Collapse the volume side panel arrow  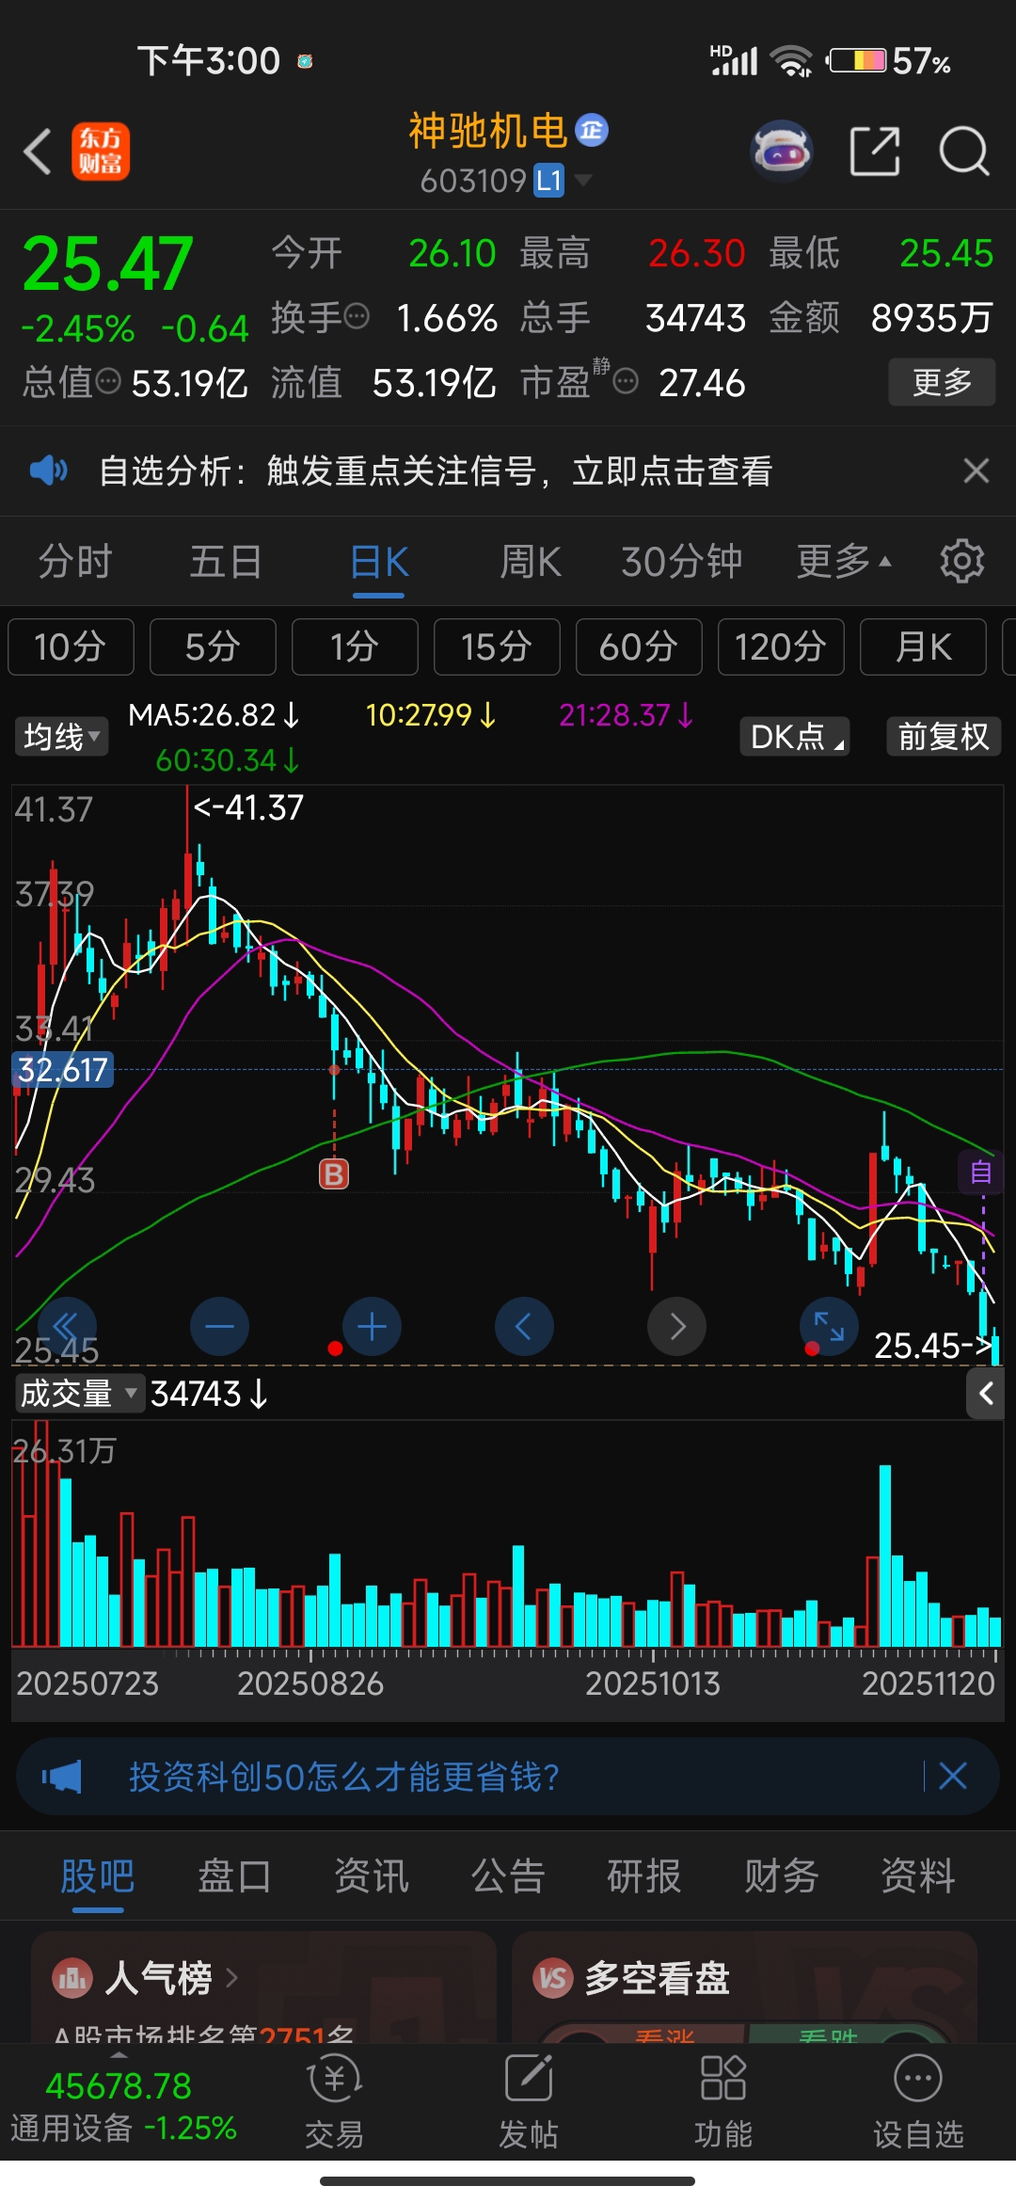tap(985, 1394)
